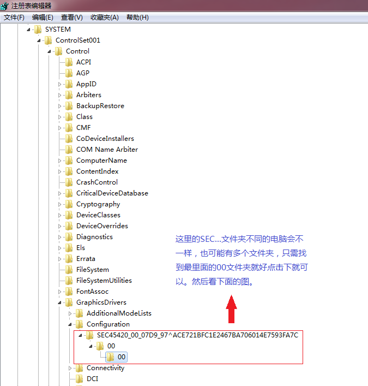Click the CrashControl folder icon
The height and width of the screenshot is (386, 368).
[x=69, y=182]
